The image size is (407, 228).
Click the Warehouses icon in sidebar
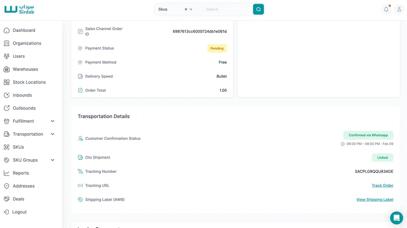click(7, 69)
